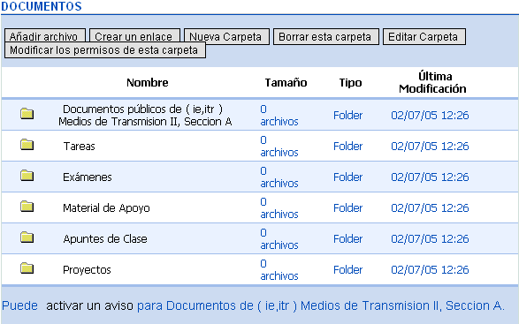Sort by the Nombre column header
The image size is (519, 324).
pyautogui.click(x=148, y=83)
